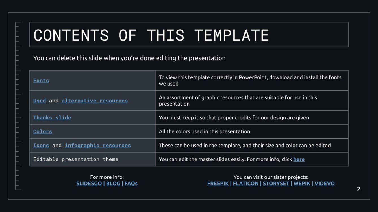The image size is (378, 212).
Task: Open the FLATICON link
Action: [x=246, y=184]
